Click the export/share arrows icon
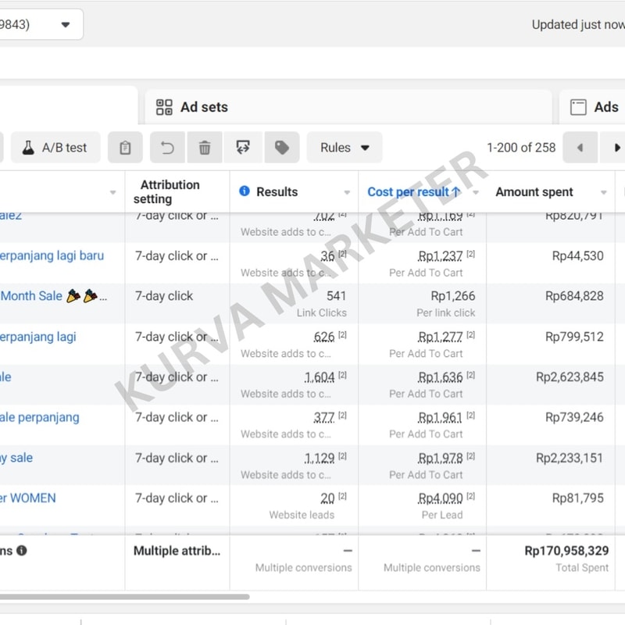Screen dimensions: 625x625 (243, 148)
